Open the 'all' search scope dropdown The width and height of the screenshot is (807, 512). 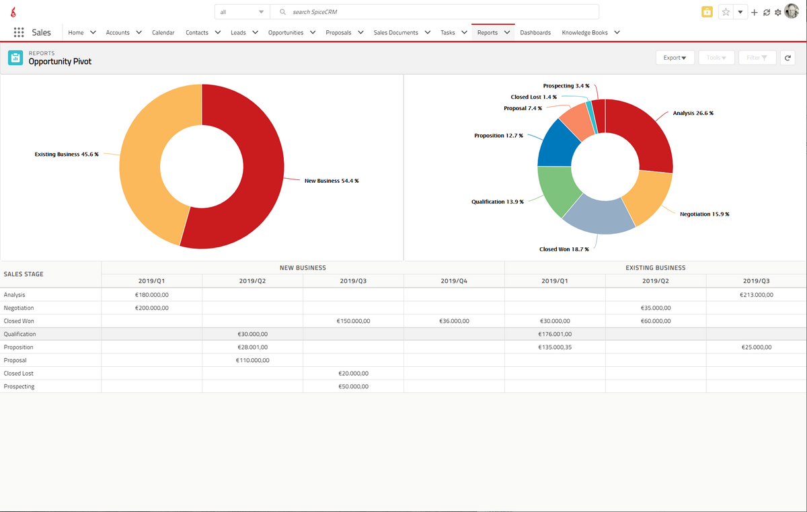click(x=242, y=12)
